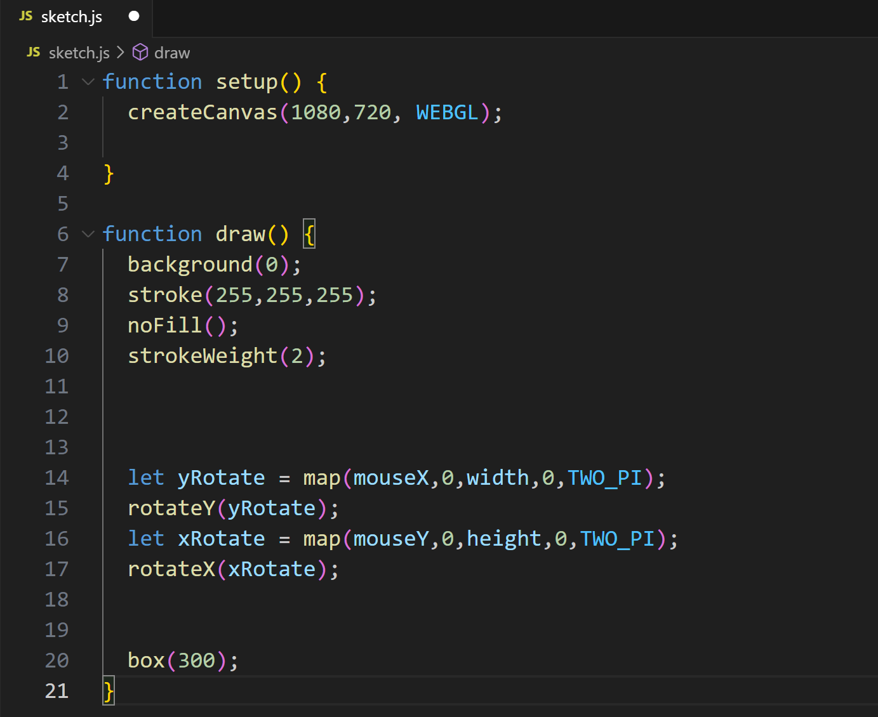Click the createCanvas function call
Viewport: 878px width, 717px height.
pyautogui.click(x=203, y=112)
